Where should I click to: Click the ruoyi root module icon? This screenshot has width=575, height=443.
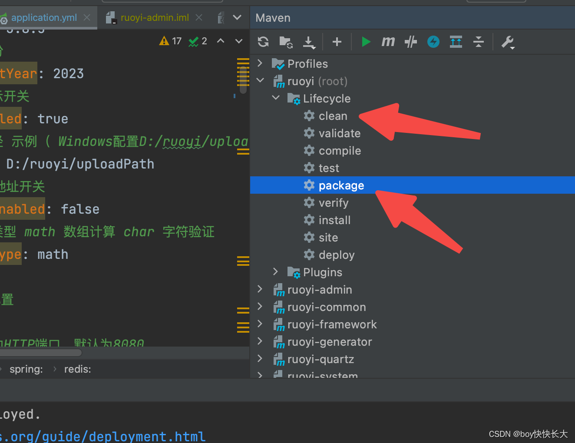[x=278, y=81]
